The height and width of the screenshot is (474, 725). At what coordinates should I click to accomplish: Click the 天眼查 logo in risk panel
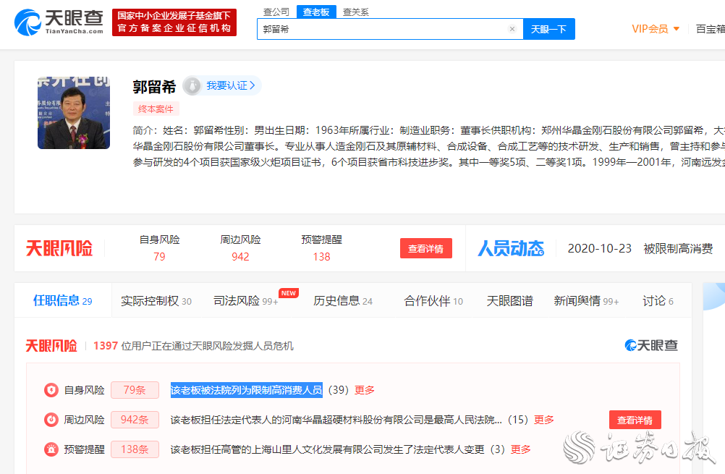click(651, 346)
